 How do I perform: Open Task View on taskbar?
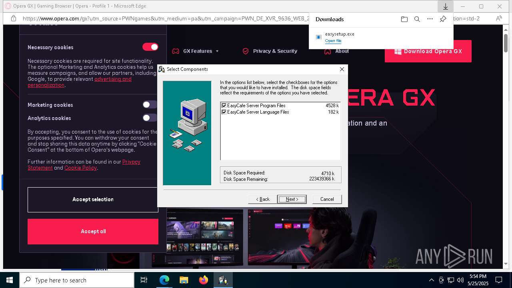(x=144, y=280)
